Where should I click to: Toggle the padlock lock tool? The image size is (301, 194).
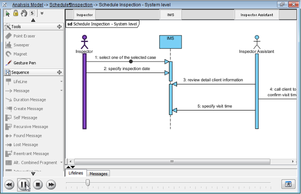(x=15, y=13)
